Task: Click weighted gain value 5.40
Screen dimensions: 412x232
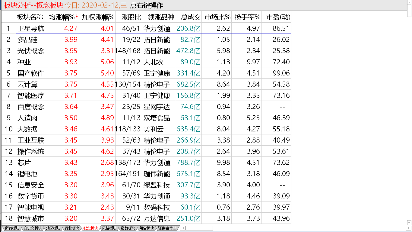Action: coord(107,73)
